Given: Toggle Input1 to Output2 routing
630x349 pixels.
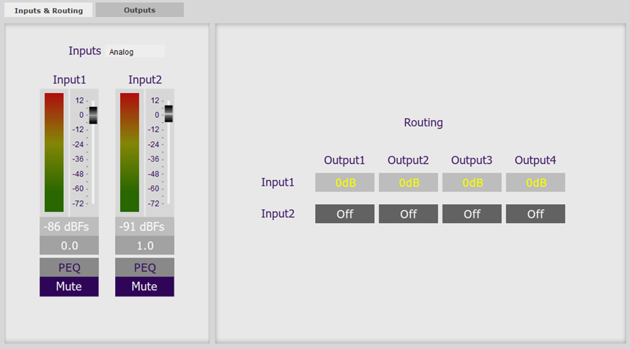Looking at the screenshot, I should click(x=408, y=182).
